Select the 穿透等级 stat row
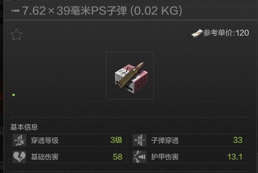 pyautogui.click(x=70, y=140)
